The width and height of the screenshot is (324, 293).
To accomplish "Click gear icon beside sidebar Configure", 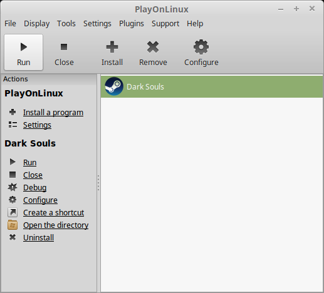I will (x=13, y=200).
